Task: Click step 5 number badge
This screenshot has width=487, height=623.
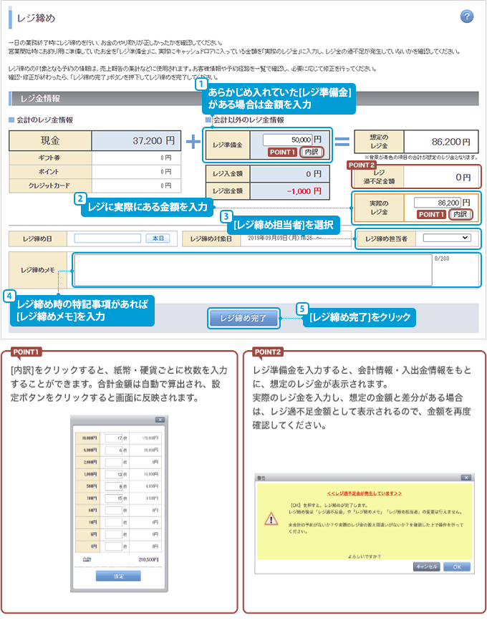Action: (x=302, y=309)
